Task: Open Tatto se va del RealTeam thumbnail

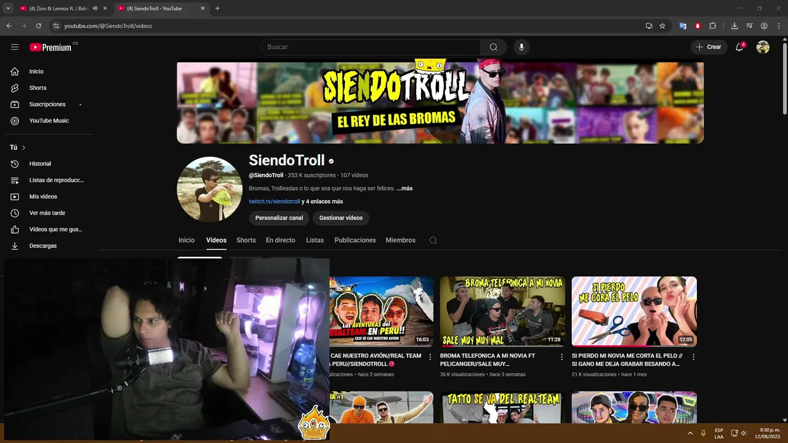Action: pyautogui.click(x=502, y=407)
